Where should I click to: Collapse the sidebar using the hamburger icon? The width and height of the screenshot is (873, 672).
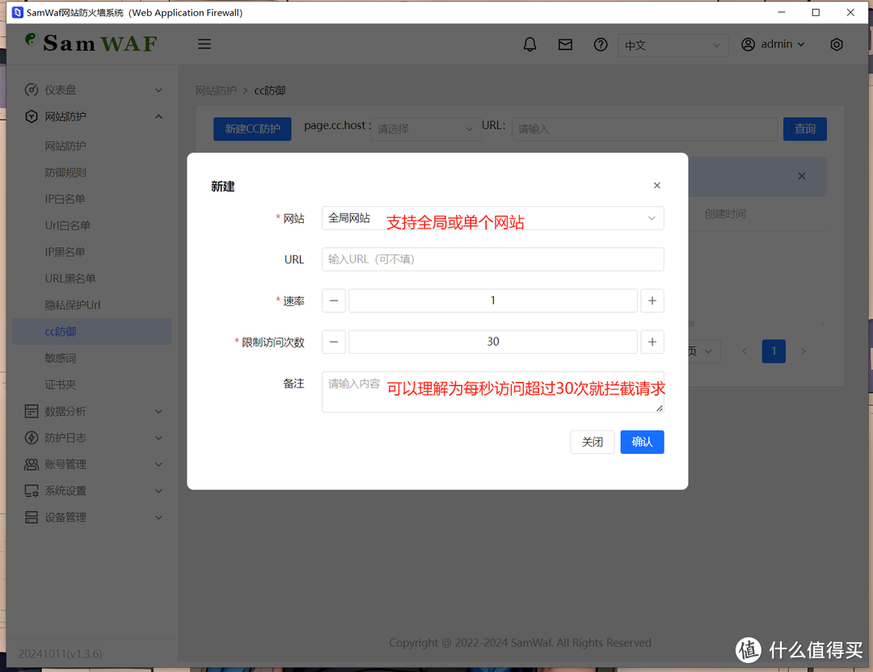(x=204, y=44)
